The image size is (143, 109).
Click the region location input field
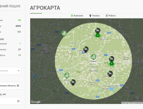pos(10,86)
